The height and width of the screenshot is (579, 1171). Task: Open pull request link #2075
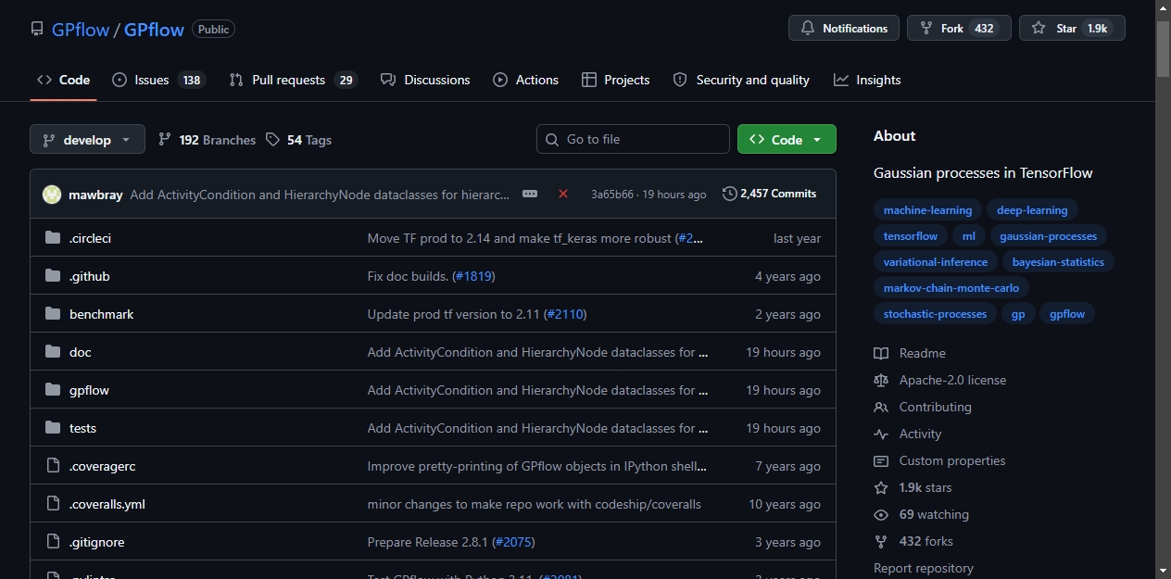pos(513,542)
